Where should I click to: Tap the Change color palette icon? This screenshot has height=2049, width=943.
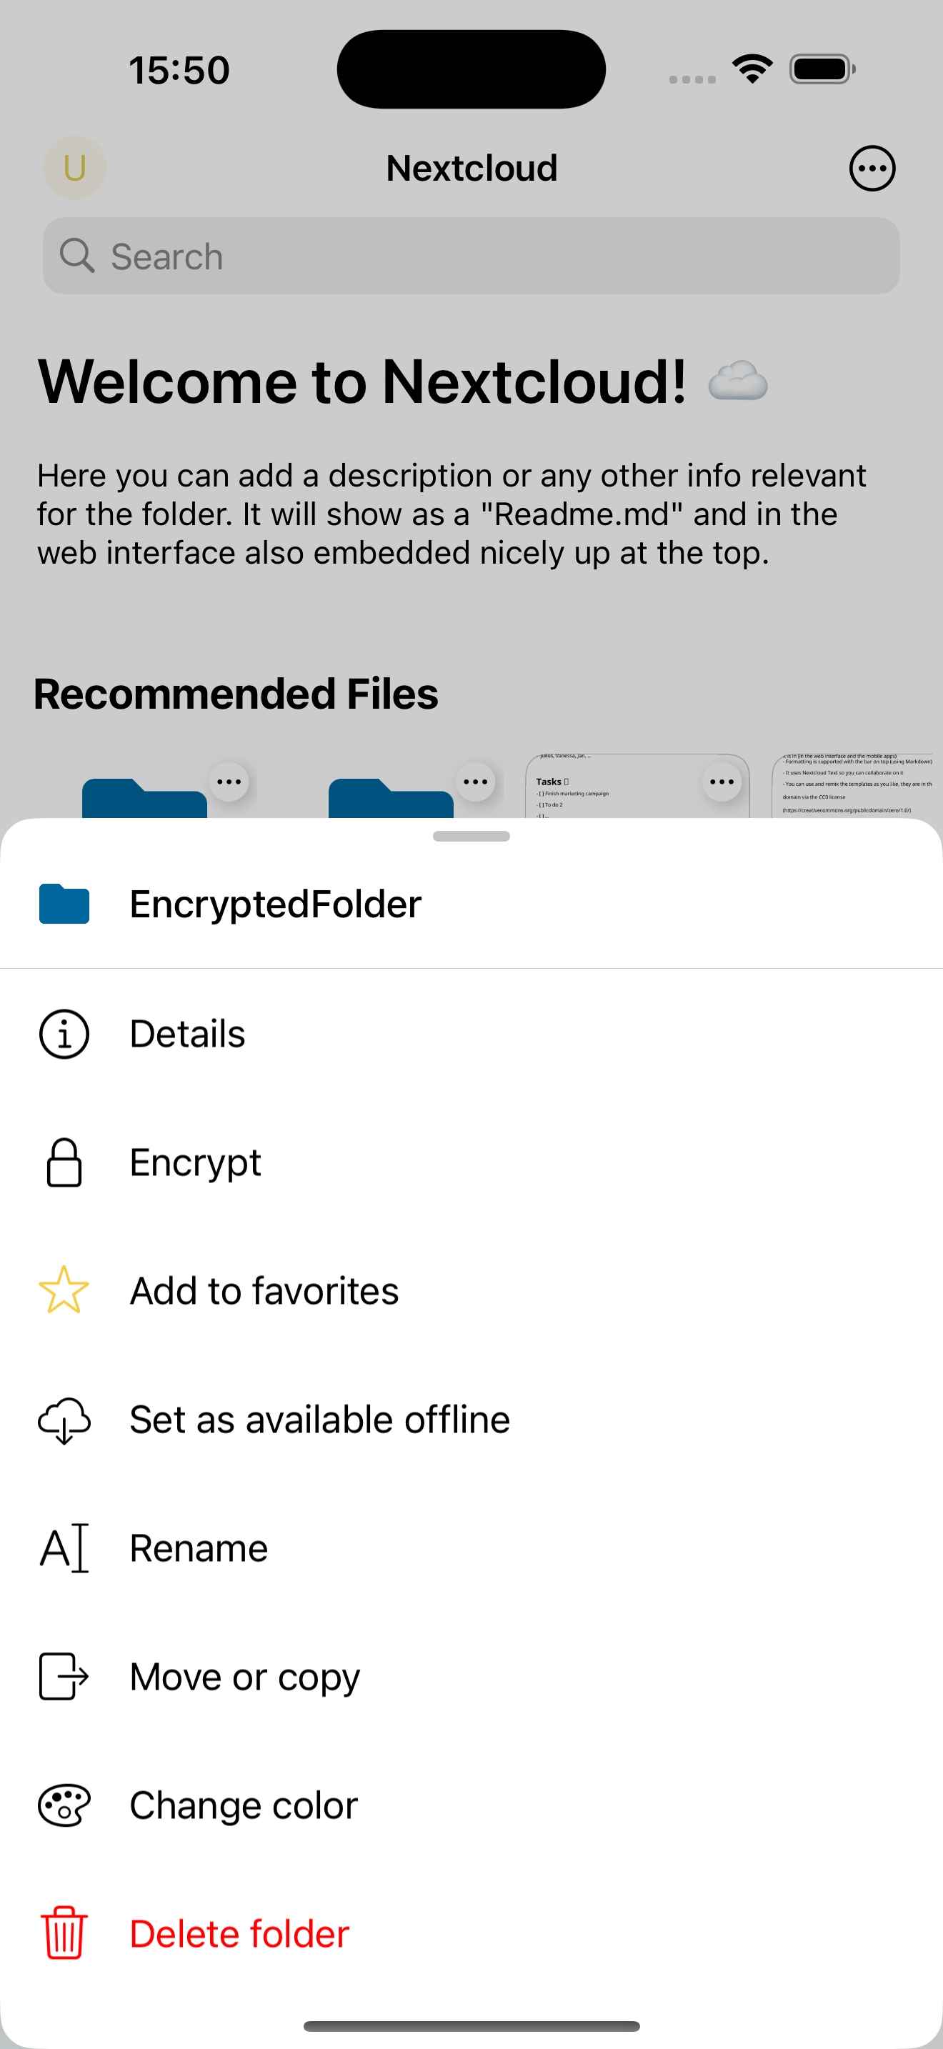(x=64, y=1805)
